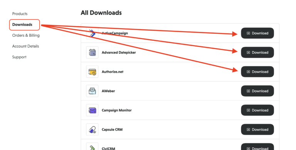Click the Capsule CRM product name
296x150 pixels.
(x=112, y=130)
